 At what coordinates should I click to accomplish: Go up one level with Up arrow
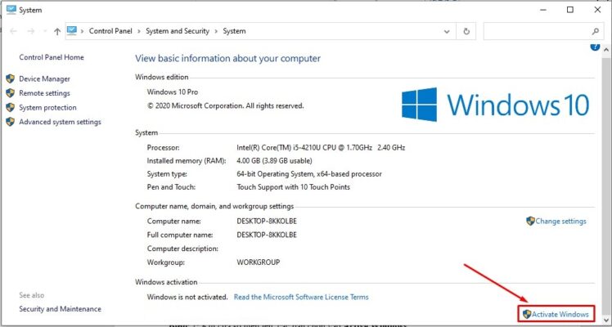pos(57,31)
